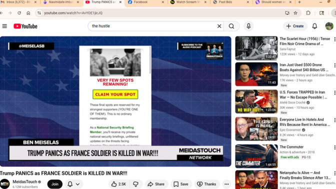
Task: Click the video player to pause
Action: [x=115, y=101]
